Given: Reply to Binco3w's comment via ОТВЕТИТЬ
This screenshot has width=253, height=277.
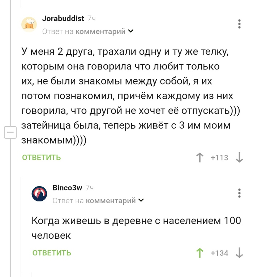Looking at the screenshot, I should (x=52, y=253).
